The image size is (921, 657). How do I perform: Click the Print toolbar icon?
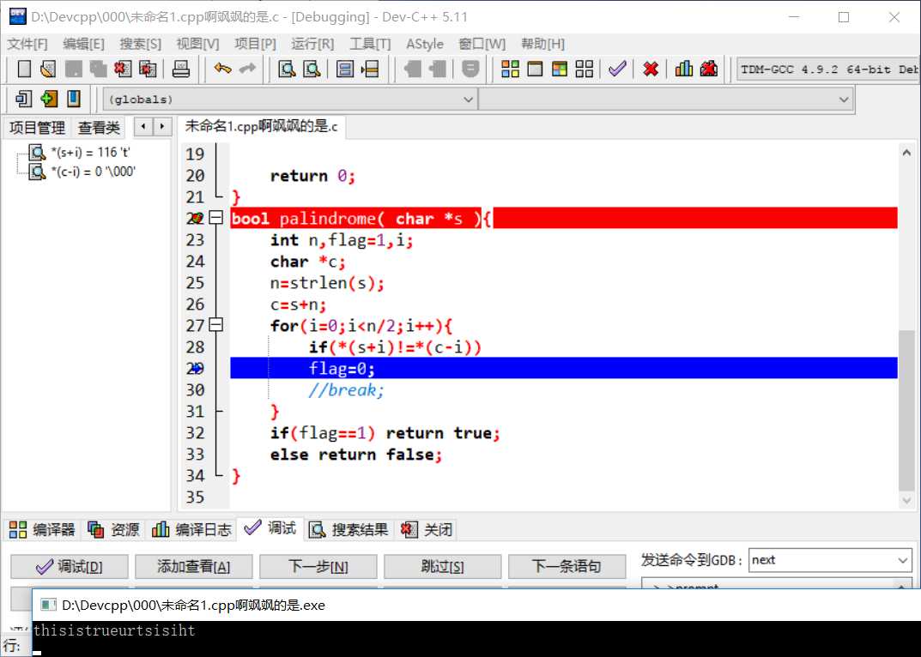181,69
